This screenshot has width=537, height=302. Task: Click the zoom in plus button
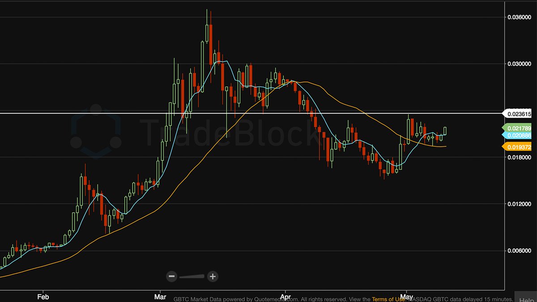tap(213, 277)
